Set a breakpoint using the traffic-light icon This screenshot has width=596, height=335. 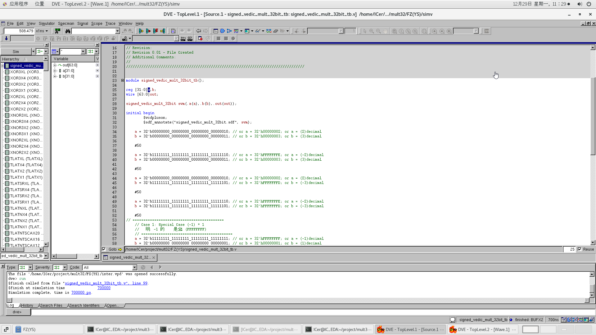coord(141,31)
